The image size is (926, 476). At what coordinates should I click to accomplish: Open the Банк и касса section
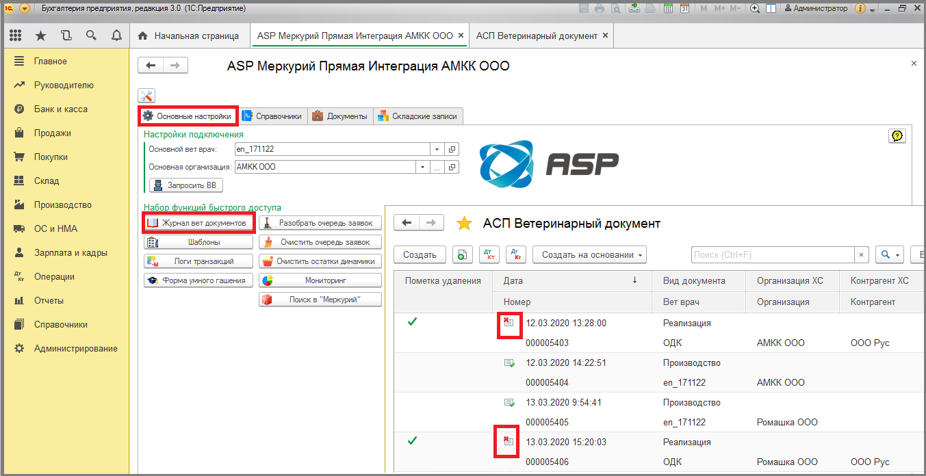click(x=61, y=109)
